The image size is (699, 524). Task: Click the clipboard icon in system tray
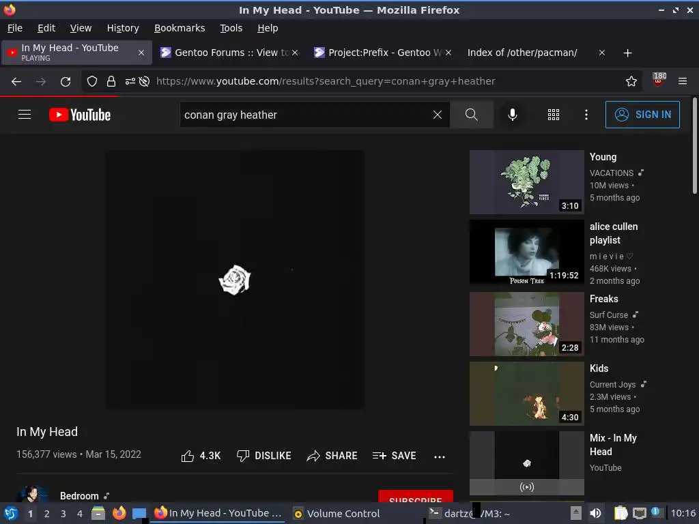(x=620, y=513)
